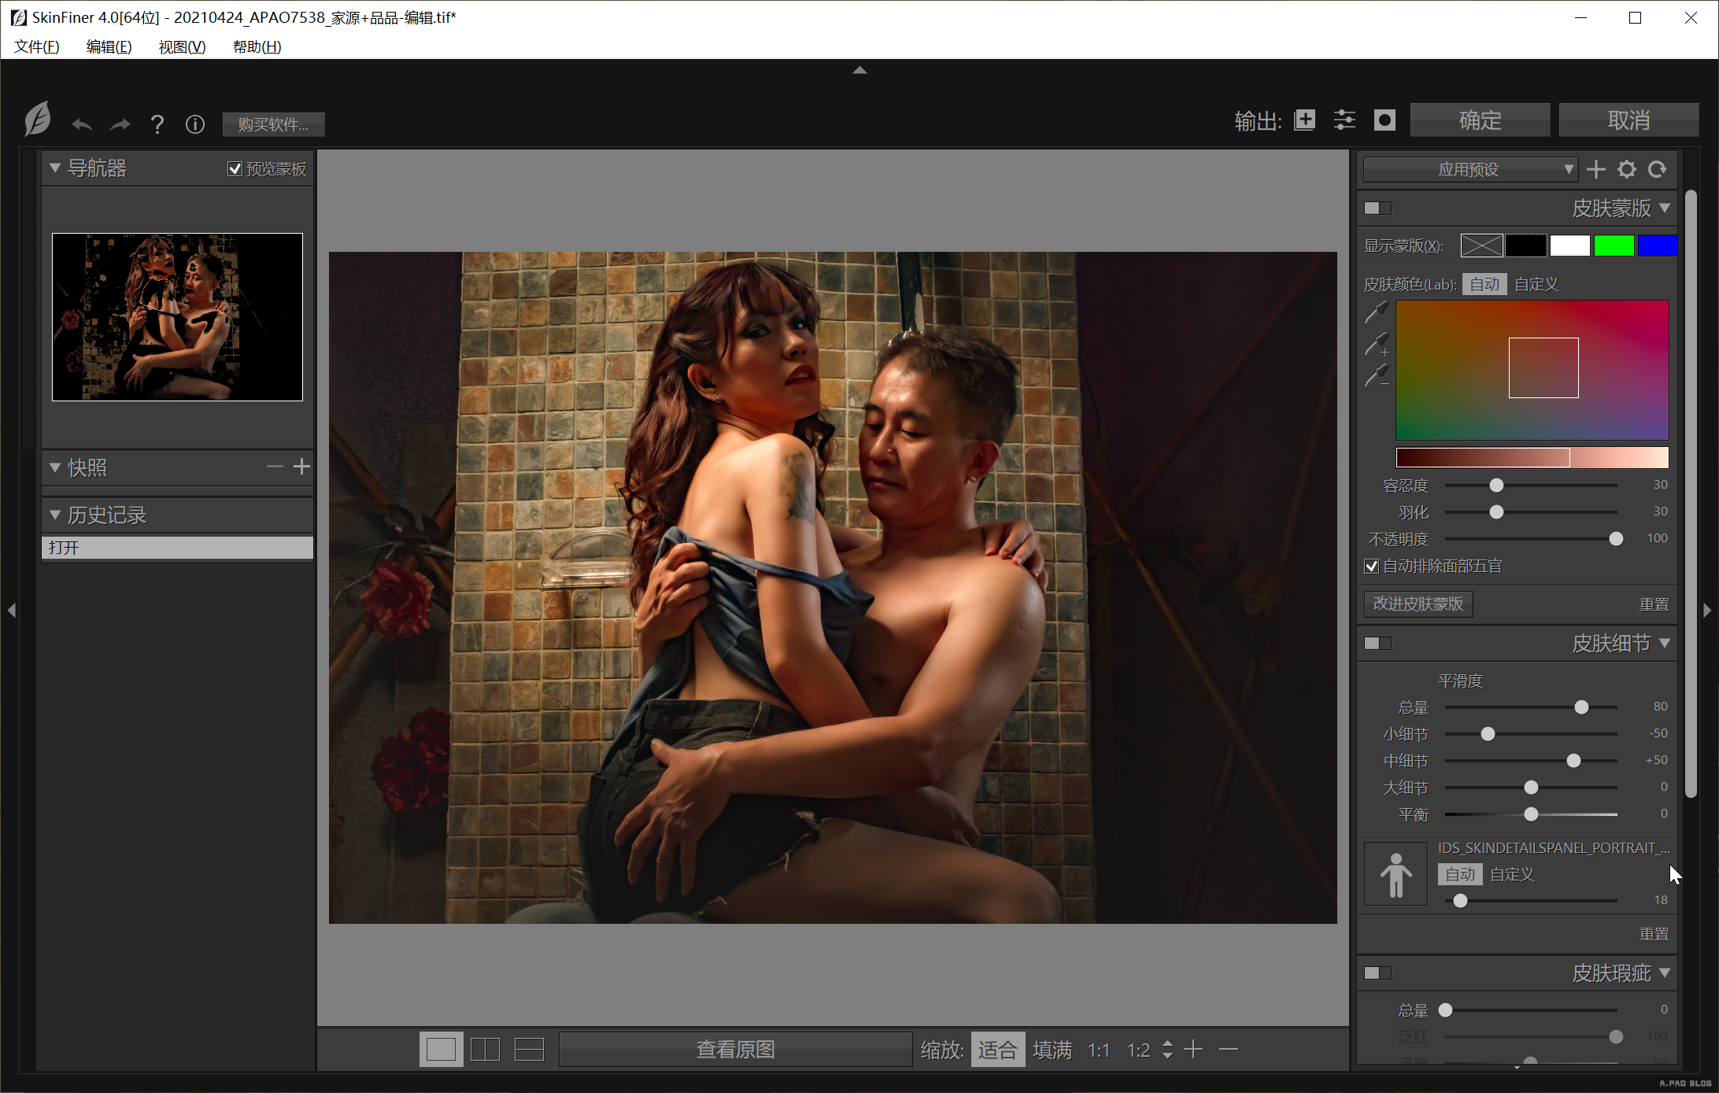Collapse the 历史记录 panel
The height and width of the screenshot is (1093, 1719).
tap(55, 515)
